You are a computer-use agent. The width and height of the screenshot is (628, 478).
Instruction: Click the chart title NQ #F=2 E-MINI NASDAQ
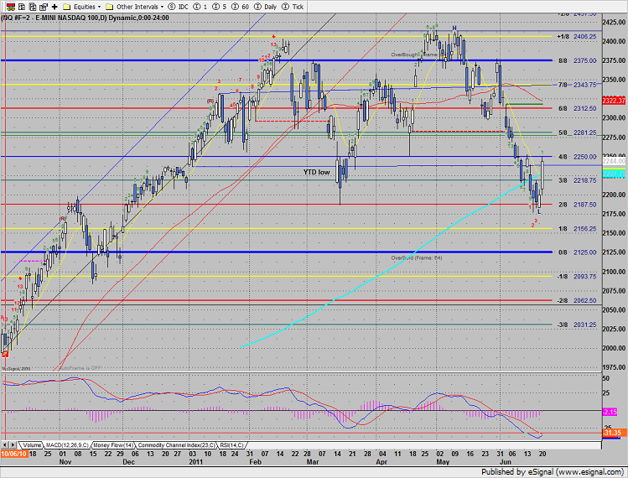click(86, 18)
